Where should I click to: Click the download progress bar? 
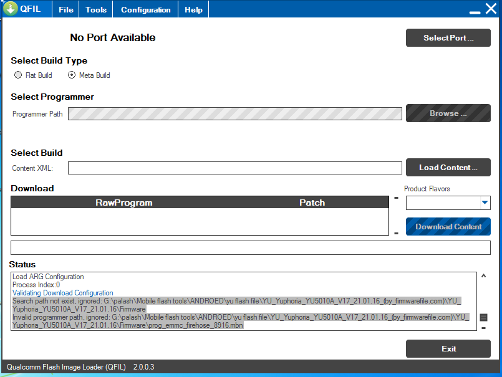(250, 248)
